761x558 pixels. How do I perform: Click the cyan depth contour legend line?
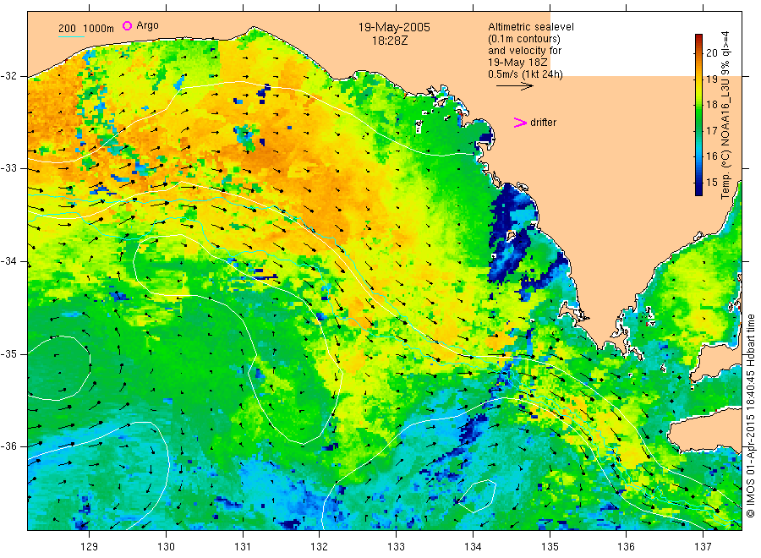(71, 36)
